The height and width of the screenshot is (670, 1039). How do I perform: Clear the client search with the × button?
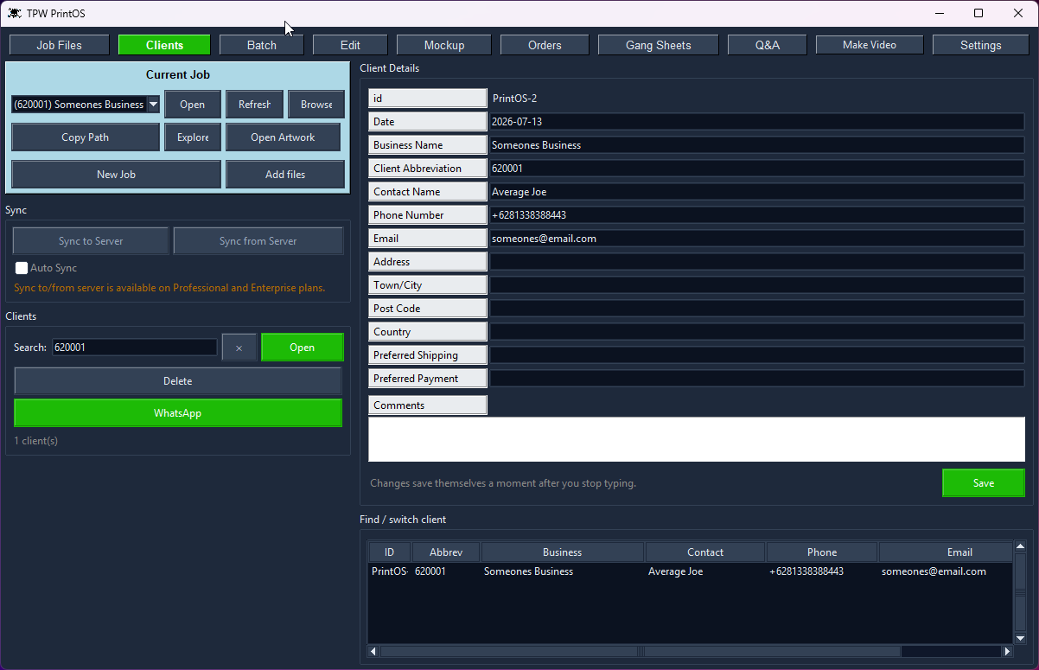coord(239,348)
